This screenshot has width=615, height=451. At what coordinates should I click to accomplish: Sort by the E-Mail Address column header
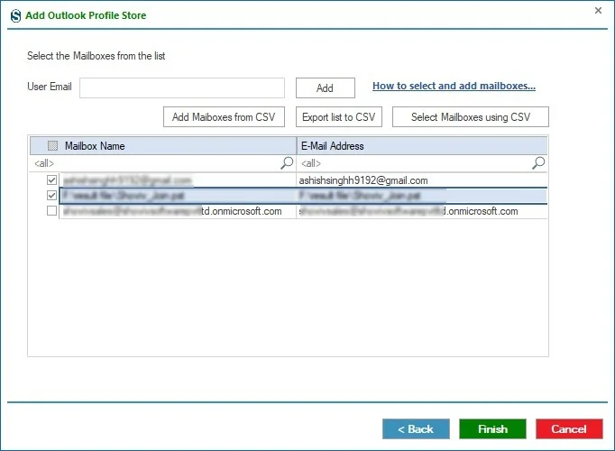click(x=422, y=146)
